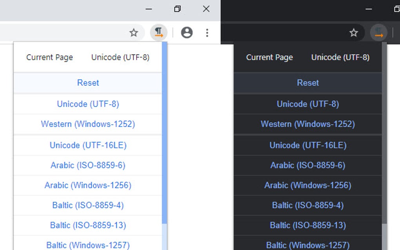Pick Baltic (Windows-1257) at the list bottom
Image resolution: width=400 pixels, height=250 pixels.
point(88,245)
